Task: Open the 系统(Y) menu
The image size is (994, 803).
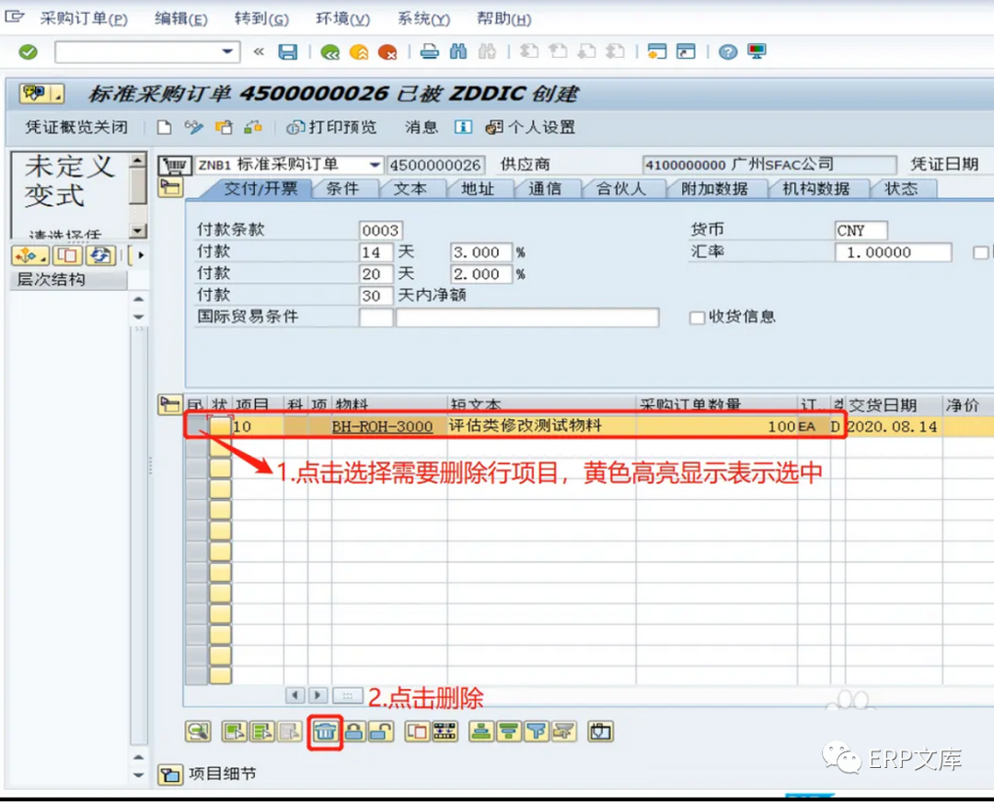Action: point(422,17)
